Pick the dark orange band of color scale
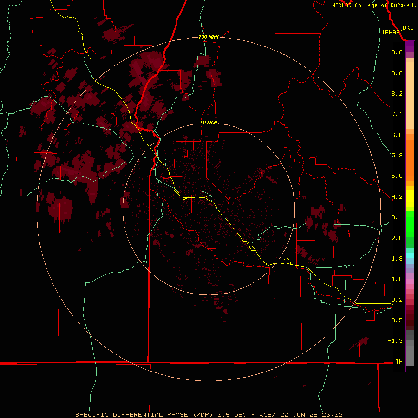The width and height of the screenshot is (418, 418). tap(410, 160)
